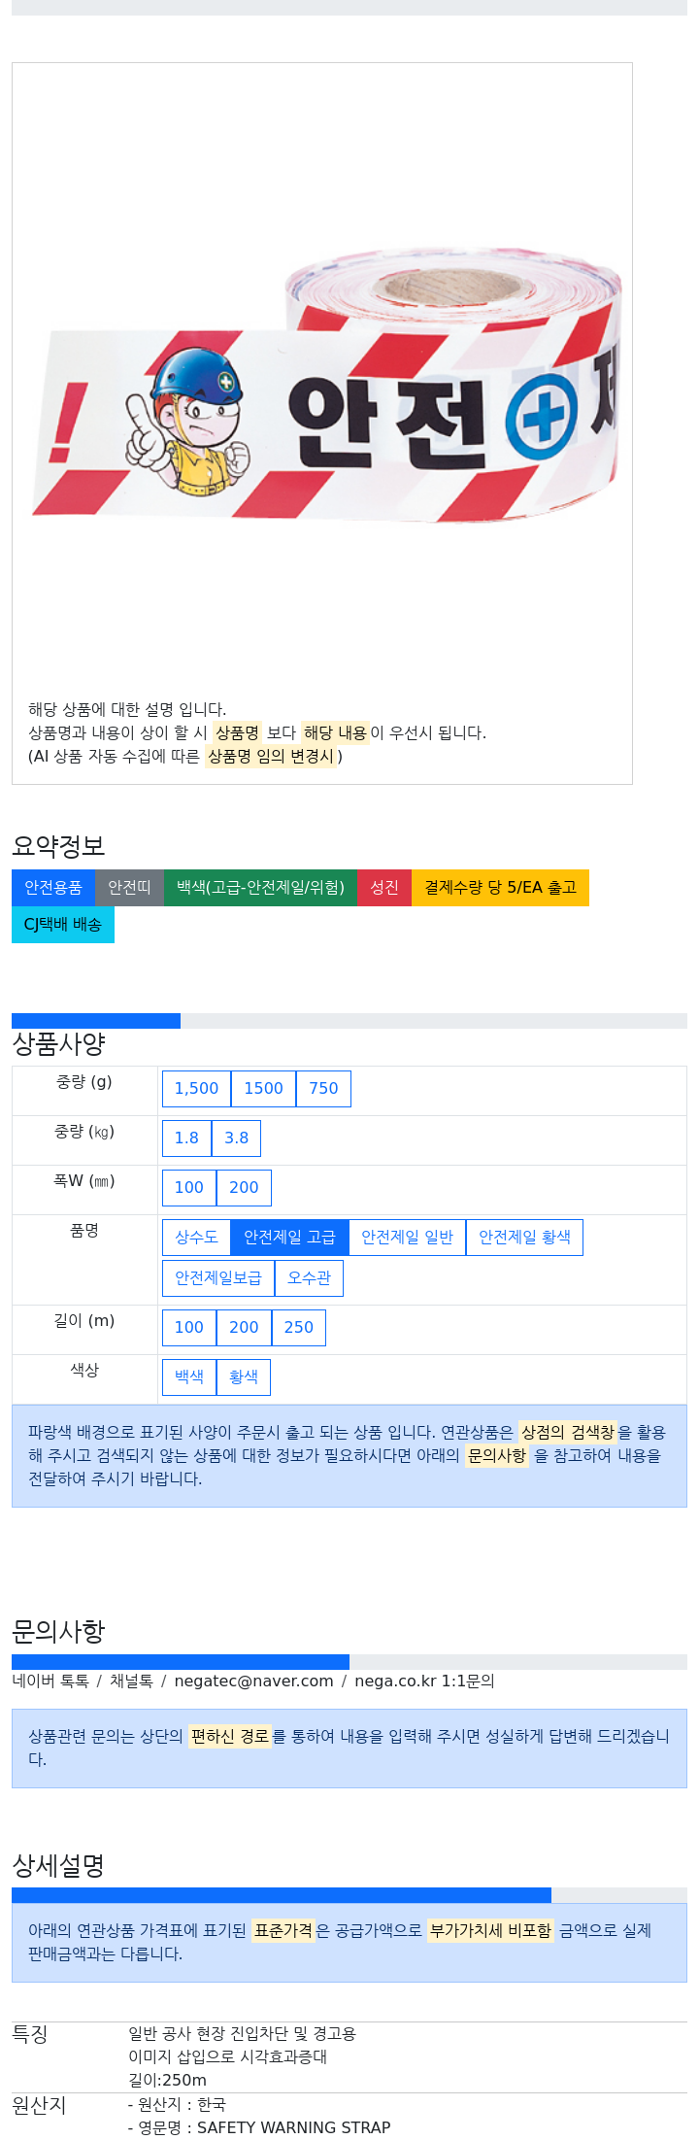The height and width of the screenshot is (2140, 699).
Task: Select the 3.8 kg option
Action: (x=236, y=1138)
